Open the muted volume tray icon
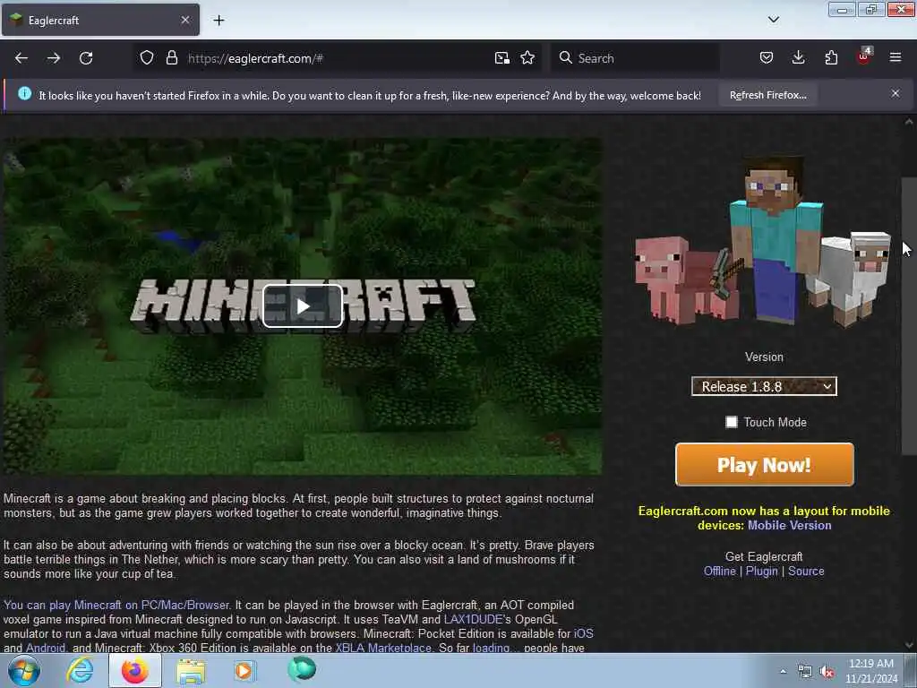Screen dimensions: 917x688 [827, 672]
